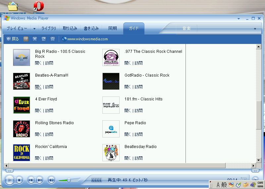The image size is (265, 189).
Task: Click the 4 Ever Floyd logo
Action: pyautogui.click(x=22, y=105)
